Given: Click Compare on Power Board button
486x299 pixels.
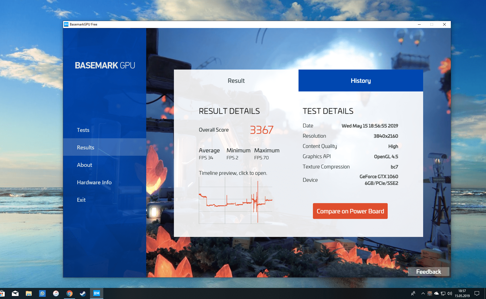Looking at the screenshot, I should tap(350, 211).
